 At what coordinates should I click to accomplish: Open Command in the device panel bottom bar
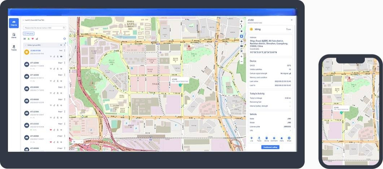(x=274, y=139)
